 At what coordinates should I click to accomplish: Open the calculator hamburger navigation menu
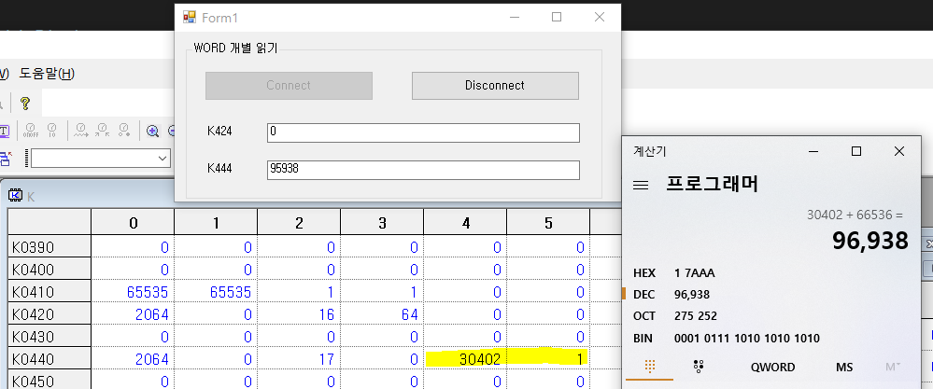pyautogui.click(x=641, y=186)
